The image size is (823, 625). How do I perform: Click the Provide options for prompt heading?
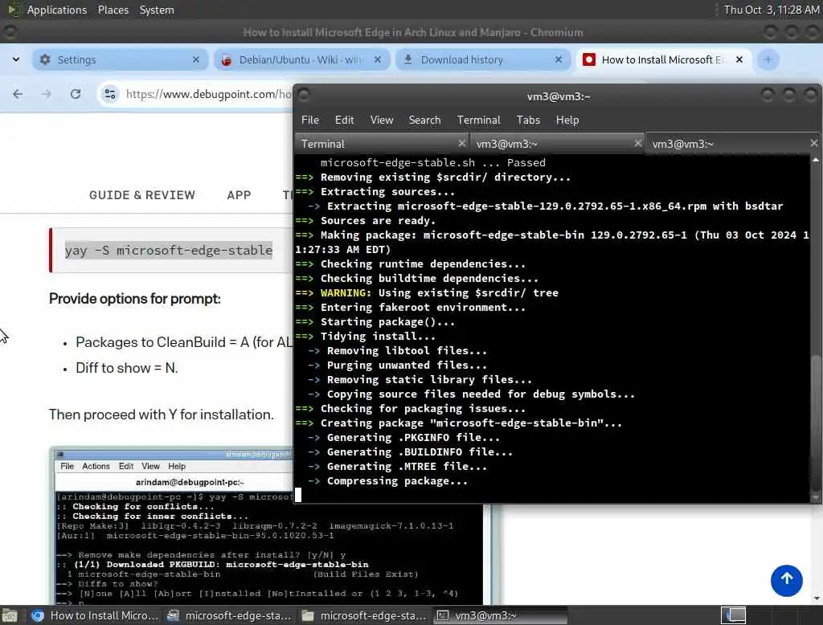135,299
